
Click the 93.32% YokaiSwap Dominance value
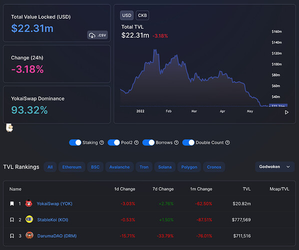(29, 110)
